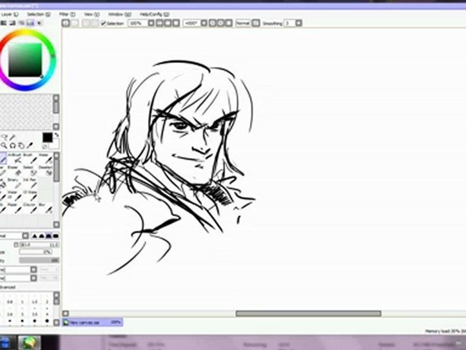Rotate the view clockwise
Screen dimensions: 466x350
tap(220, 23)
